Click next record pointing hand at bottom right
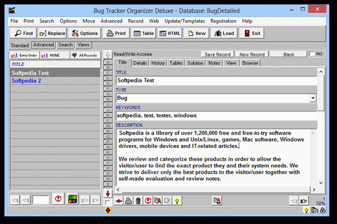337x224 pixels. click(x=304, y=201)
